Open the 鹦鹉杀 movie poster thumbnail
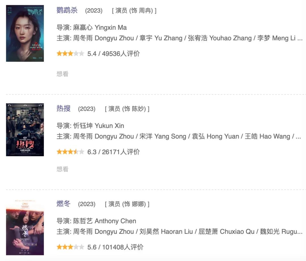 (25, 33)
